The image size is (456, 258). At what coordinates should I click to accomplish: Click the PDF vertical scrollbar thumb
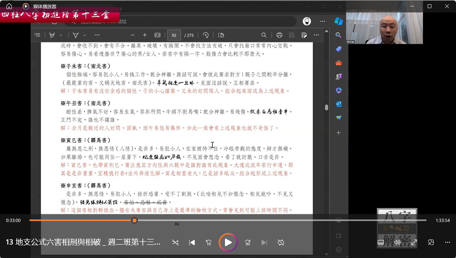point(326,107)
